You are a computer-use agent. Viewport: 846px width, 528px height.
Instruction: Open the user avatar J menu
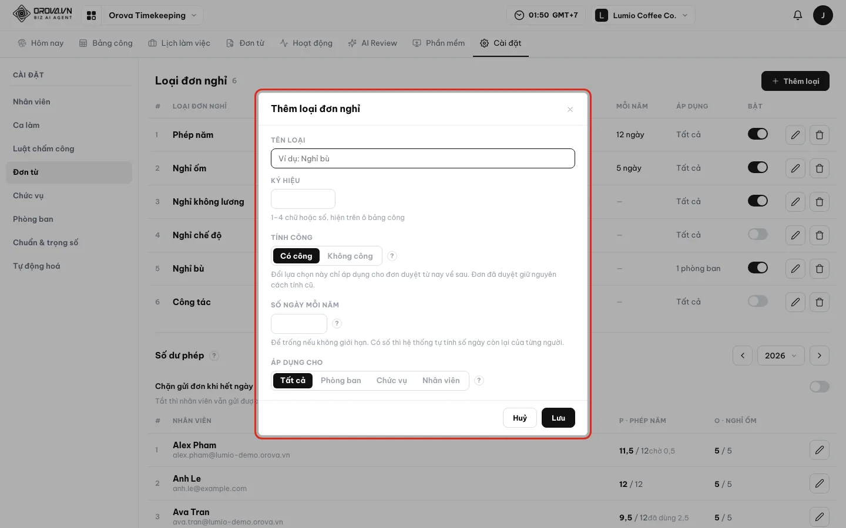point(822,15)
